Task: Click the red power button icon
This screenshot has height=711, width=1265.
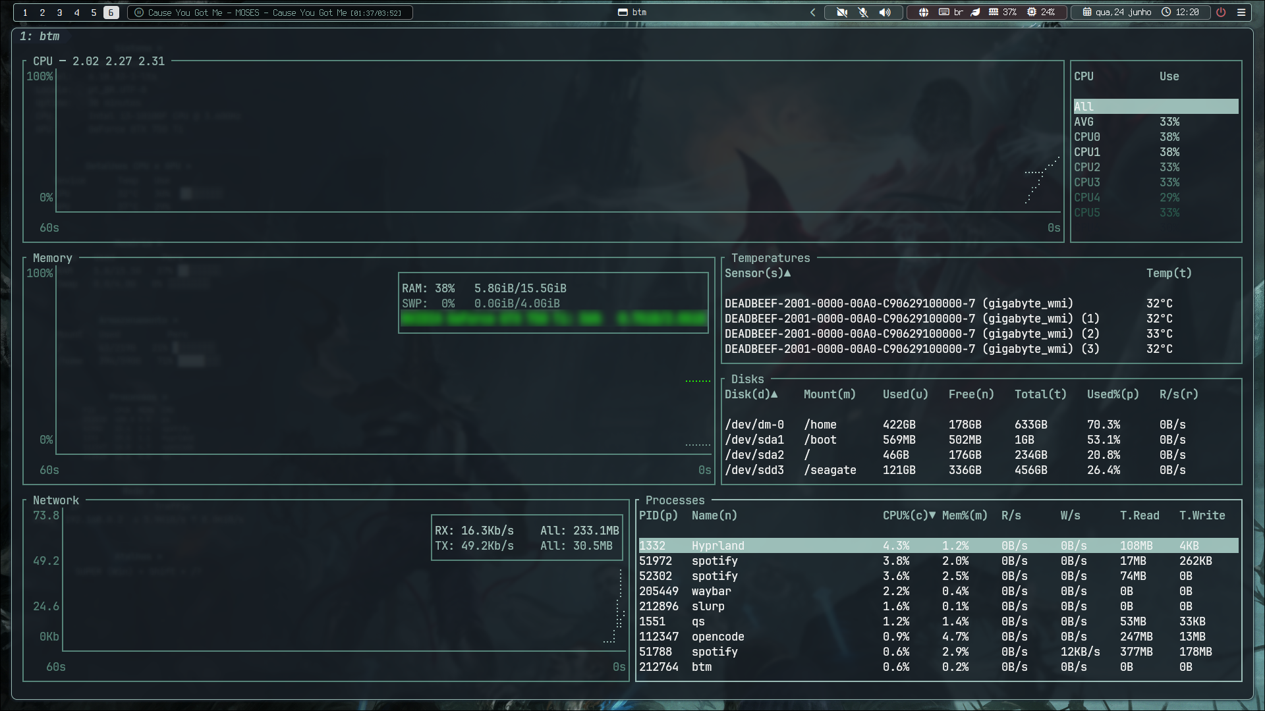Action: coord(1221,13)
